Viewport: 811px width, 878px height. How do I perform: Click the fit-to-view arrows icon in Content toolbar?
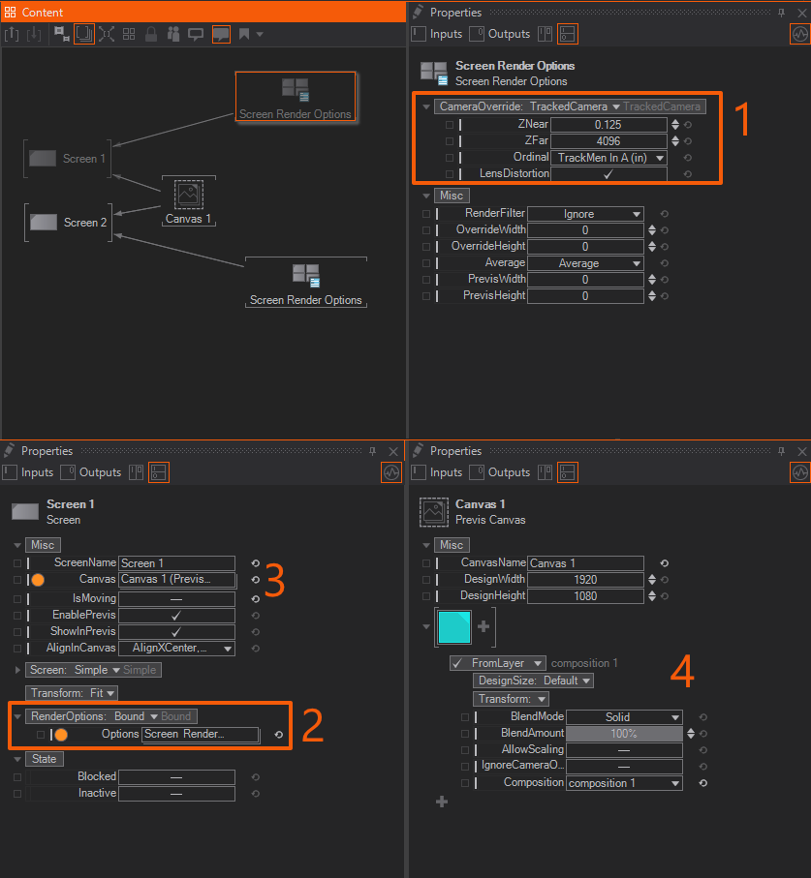[107, 34]
